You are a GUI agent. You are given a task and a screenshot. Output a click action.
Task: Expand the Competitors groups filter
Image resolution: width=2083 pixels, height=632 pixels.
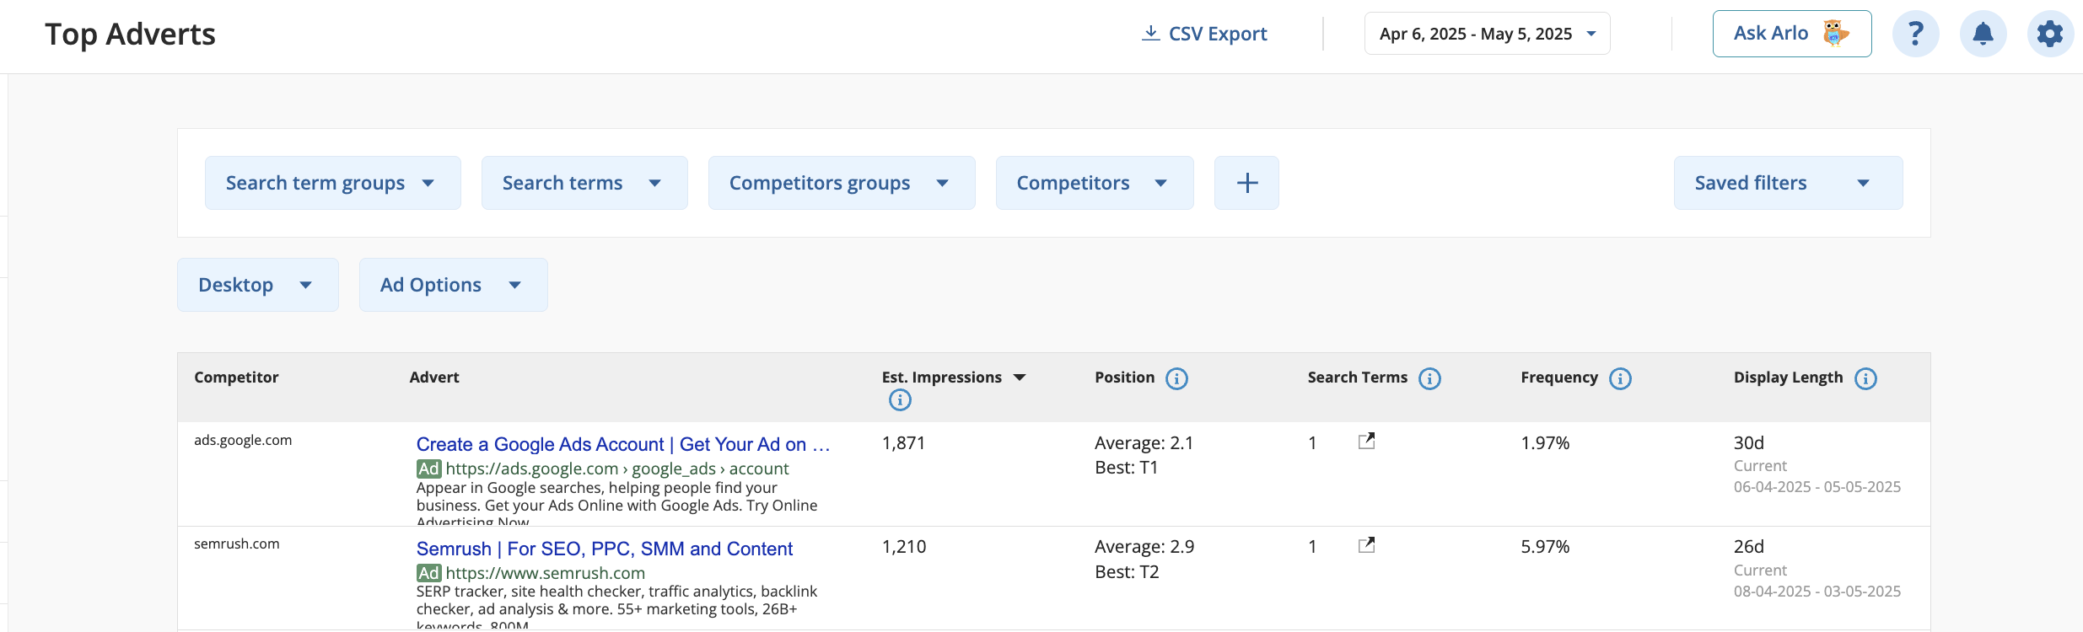842,183
